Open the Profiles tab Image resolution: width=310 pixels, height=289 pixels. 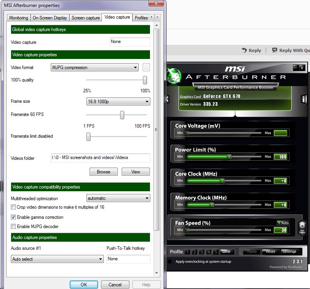[x=141, y=18]
